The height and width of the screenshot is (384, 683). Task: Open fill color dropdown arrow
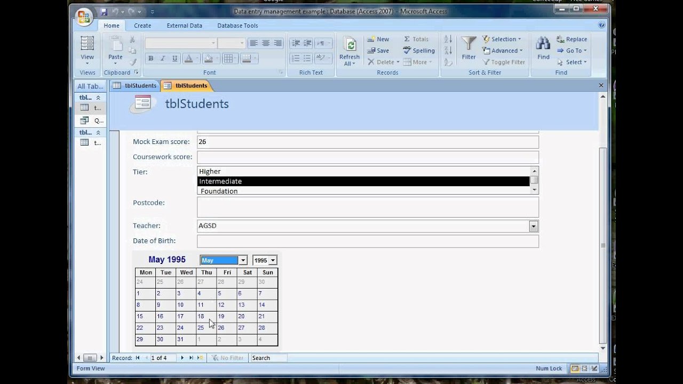[217, 59]
